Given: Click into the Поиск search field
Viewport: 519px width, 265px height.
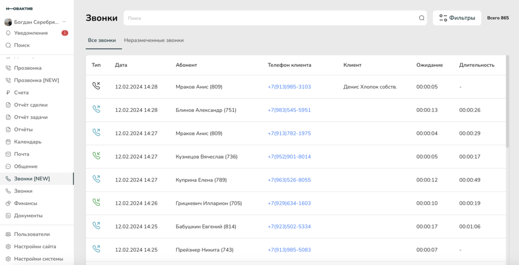Looking at the screenshot, I should pyautogui.click(x=271, y=18).
